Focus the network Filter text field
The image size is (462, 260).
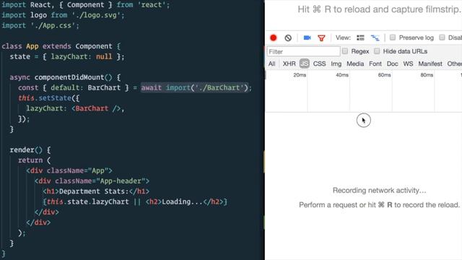[x=303, y=51]
